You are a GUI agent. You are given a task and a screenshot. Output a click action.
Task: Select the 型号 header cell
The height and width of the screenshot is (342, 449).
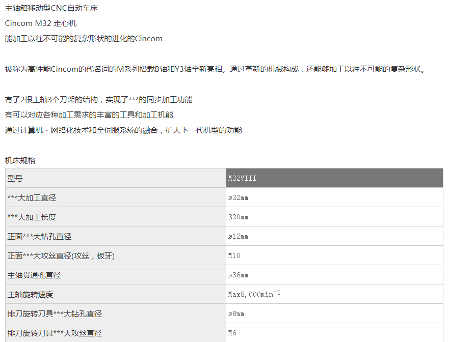15,179
